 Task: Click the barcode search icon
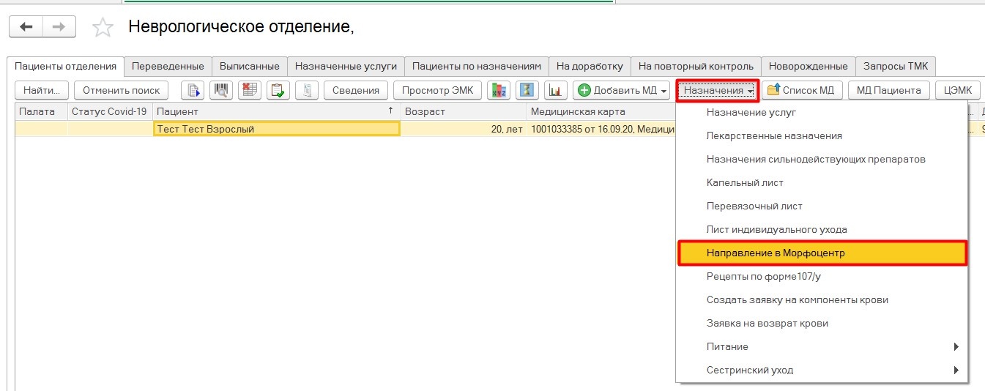click(221, 91)
